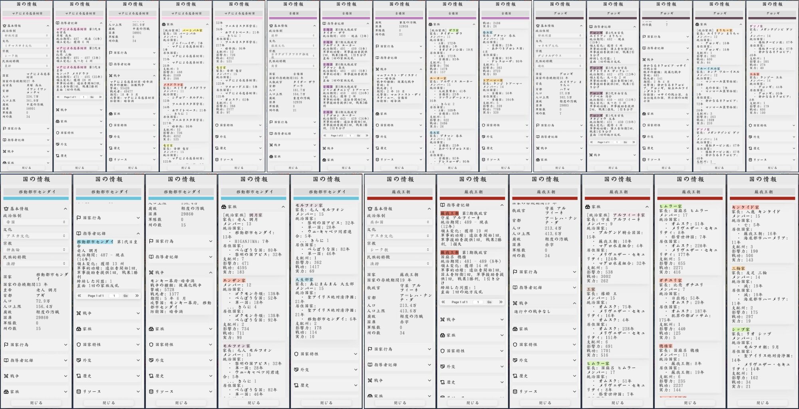
Task: Click swords icon above 進行中の戦争なし in 蘇我王朝
Action: coord(515,303)
